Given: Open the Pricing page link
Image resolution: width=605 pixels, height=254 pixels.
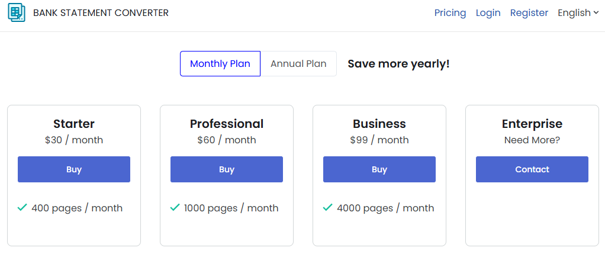Looking at the screenshot, I should [x=450, y=12].
